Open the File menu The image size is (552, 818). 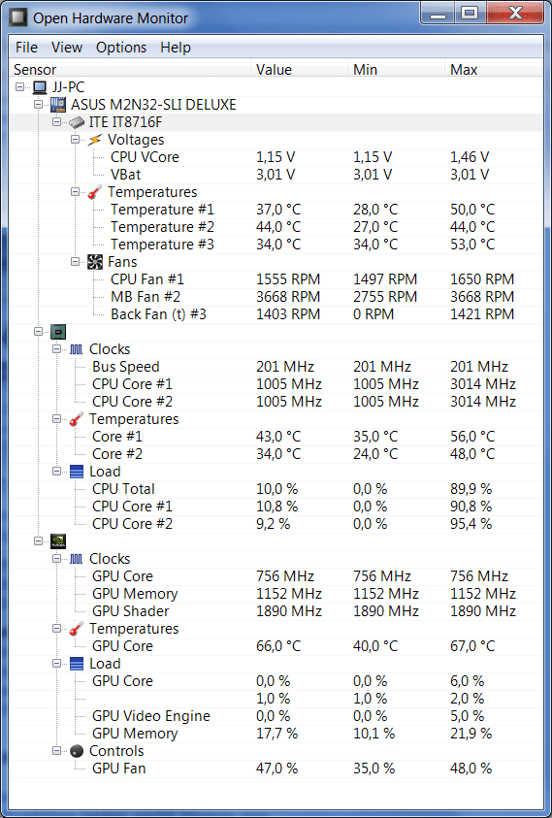tap(26, 48)
